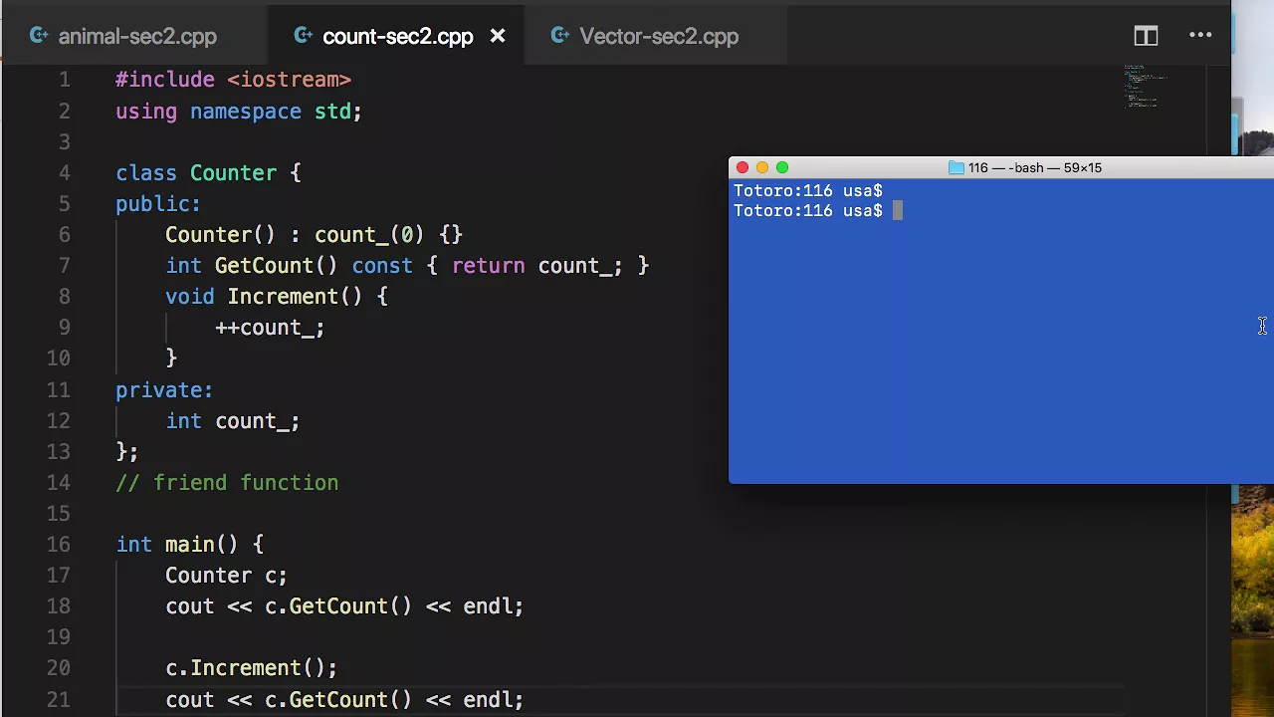Click the last terminal prompt line

pos(818,210)
